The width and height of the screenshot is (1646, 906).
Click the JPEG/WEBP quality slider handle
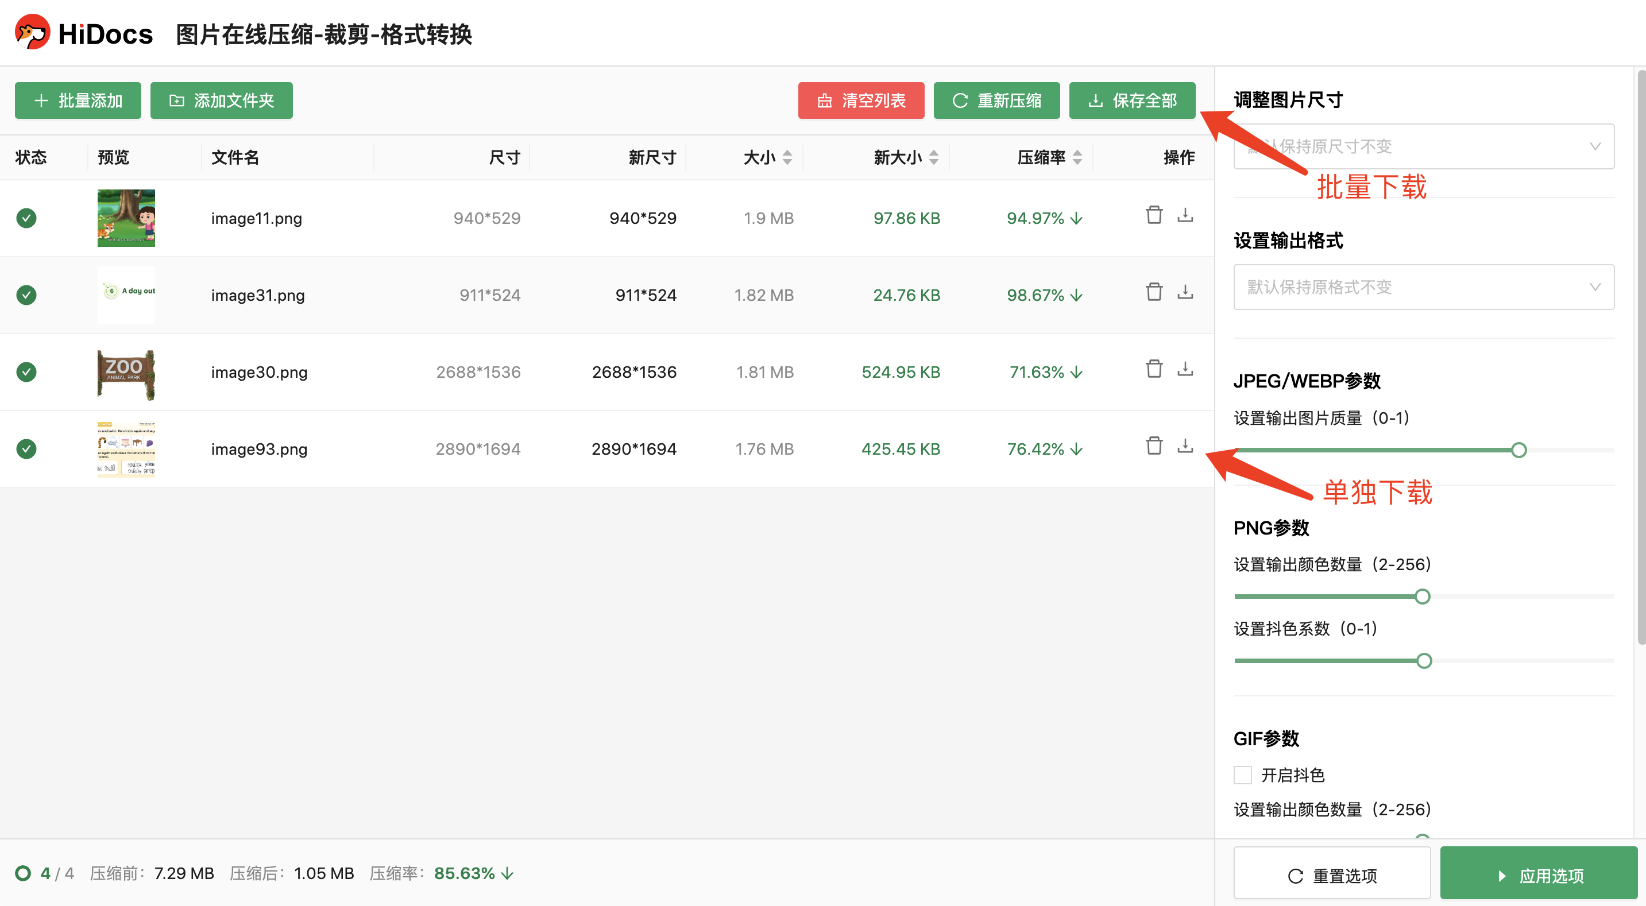[x=1519, y=451]
